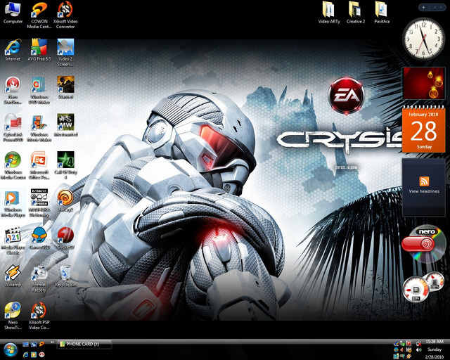Open Microsoft Office PowerPoint shortcut
Screen dimensions: 450x360
pos(39,166)
